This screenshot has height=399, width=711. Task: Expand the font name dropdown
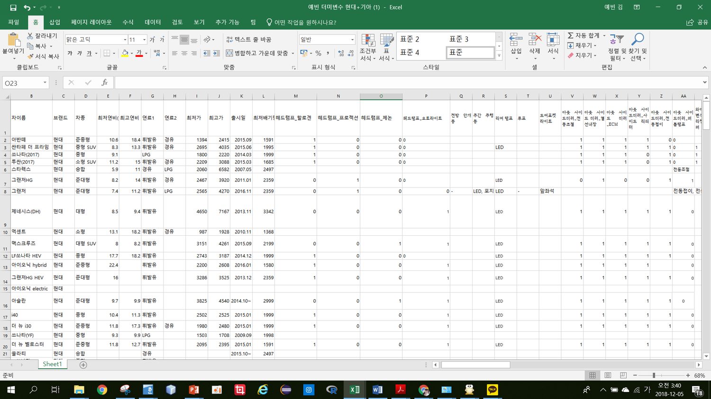coord(125,40)
